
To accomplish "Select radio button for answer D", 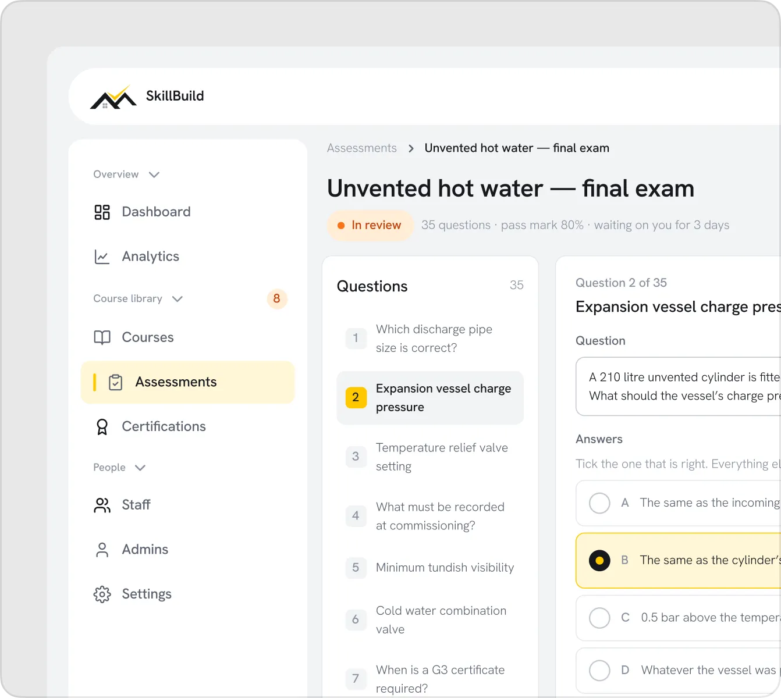I will (599, 671).
